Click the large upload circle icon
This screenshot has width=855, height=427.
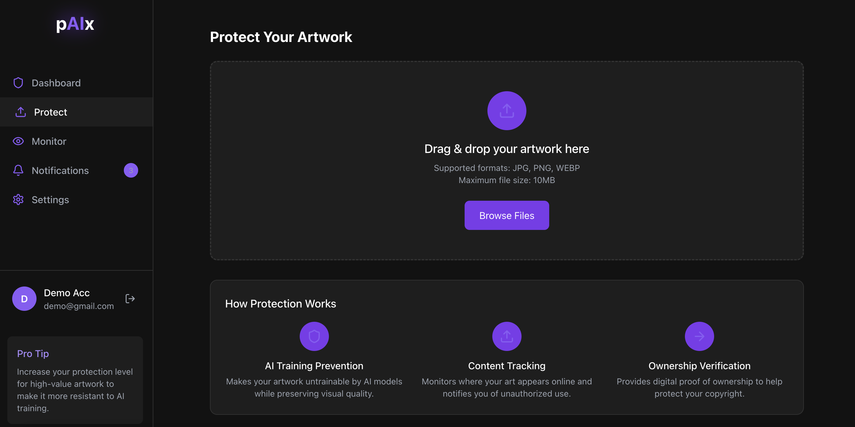pos(507,111)
